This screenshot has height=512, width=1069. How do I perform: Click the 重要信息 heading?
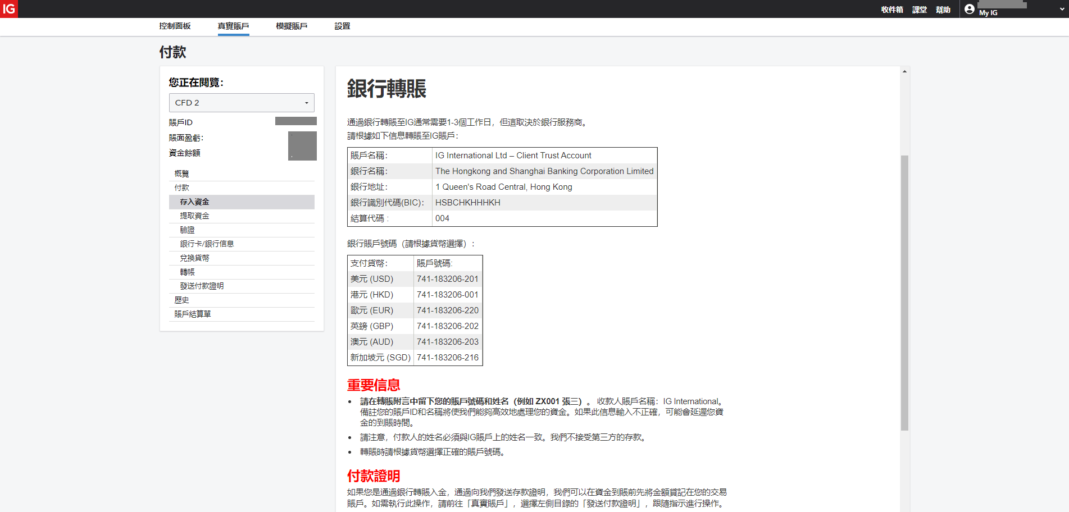(374, 385)
